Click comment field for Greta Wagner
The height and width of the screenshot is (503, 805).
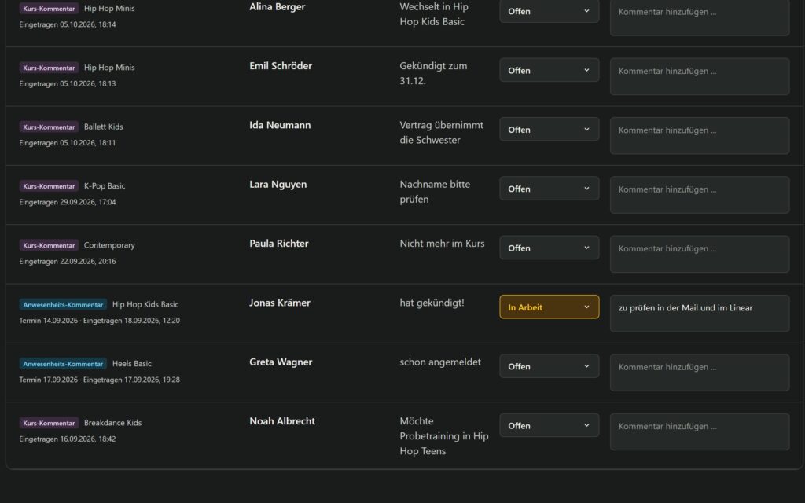(699, 373)
